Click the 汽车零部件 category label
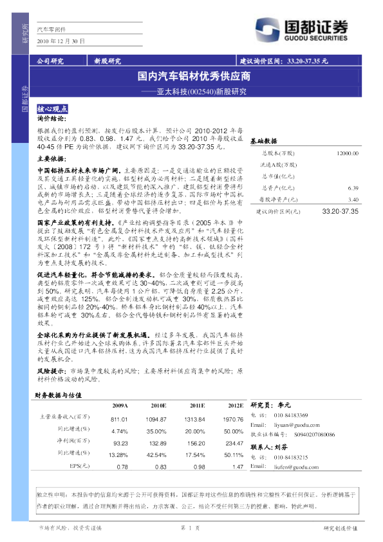The image size is (383, 542). pos(51,30)
